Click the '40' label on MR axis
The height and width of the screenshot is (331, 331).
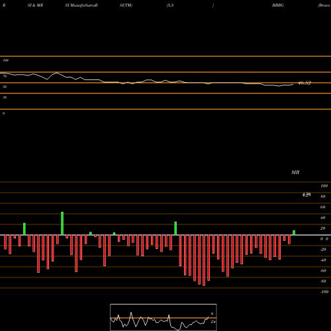pos(323,218)
